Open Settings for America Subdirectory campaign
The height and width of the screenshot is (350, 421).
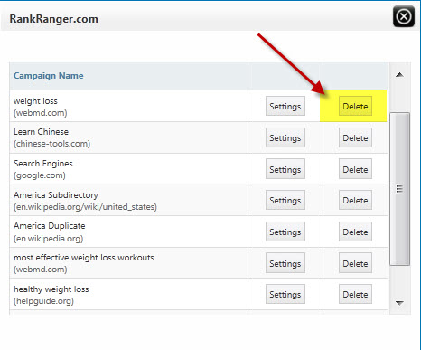pos(285,200)
